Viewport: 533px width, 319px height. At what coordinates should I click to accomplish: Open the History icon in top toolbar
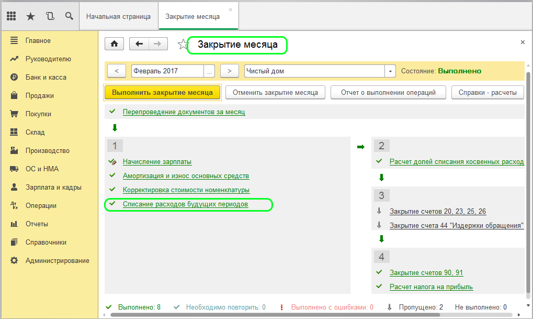(x=50, y=16)
